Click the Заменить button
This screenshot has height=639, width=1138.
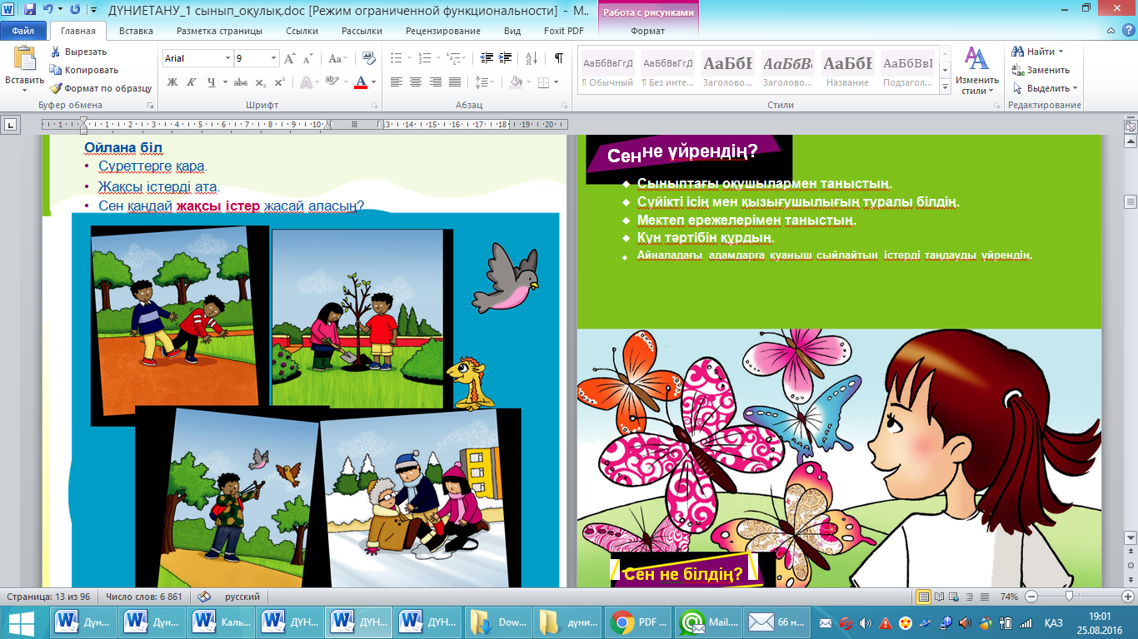(x=1041, y=70)
